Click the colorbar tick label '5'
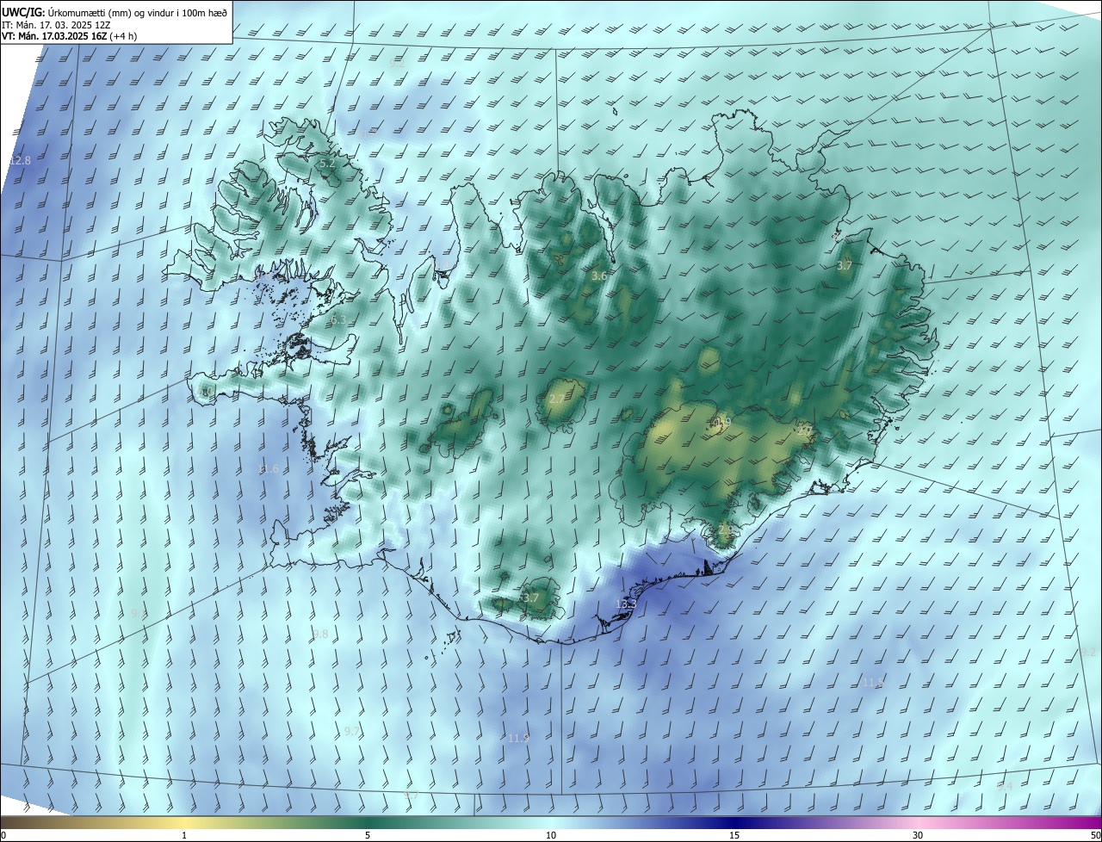Viewport: 1102px width, 842px height. point(368,835)
